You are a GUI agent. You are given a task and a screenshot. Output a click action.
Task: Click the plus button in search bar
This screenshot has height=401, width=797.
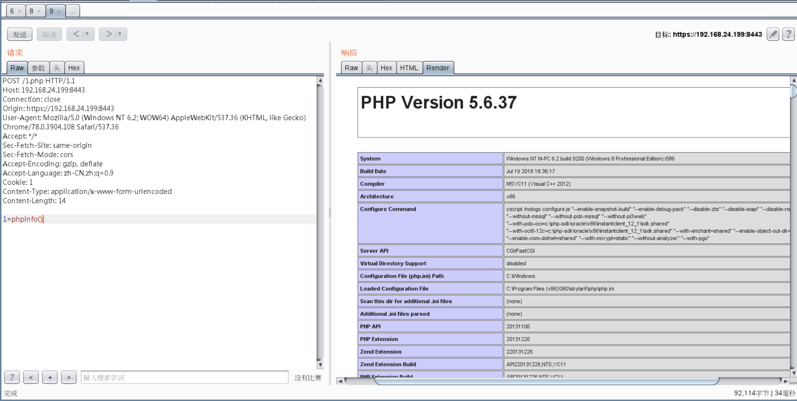point(50,377)
